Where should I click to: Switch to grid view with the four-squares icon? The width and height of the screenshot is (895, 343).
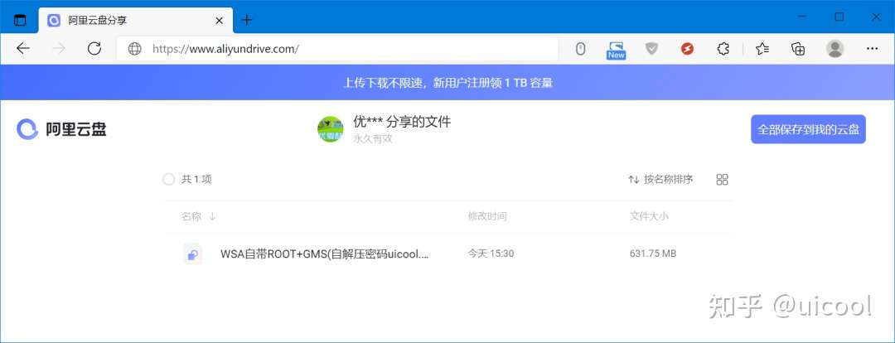point(722,180)
